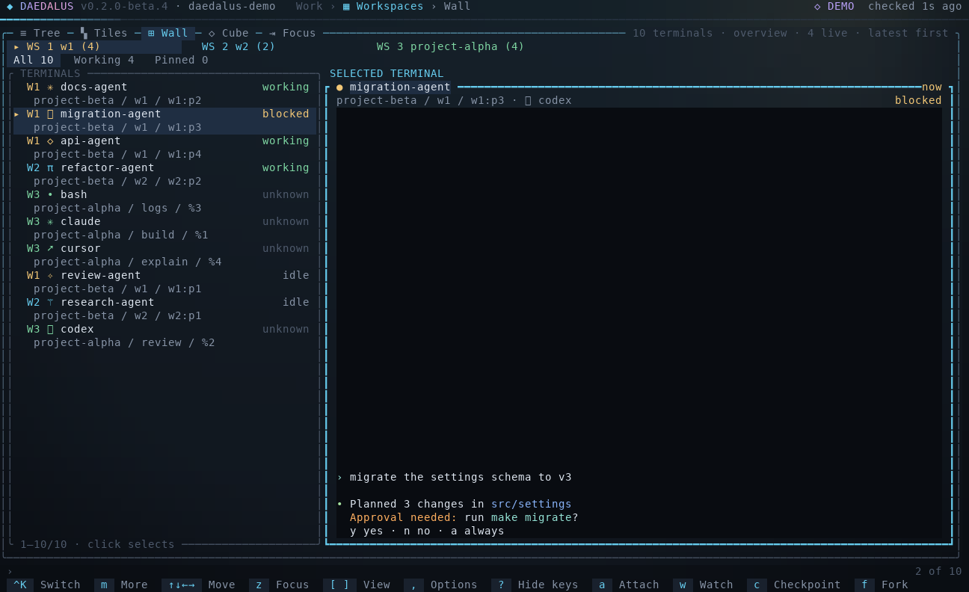Open the Focus view tab

(x=292, y=33)
